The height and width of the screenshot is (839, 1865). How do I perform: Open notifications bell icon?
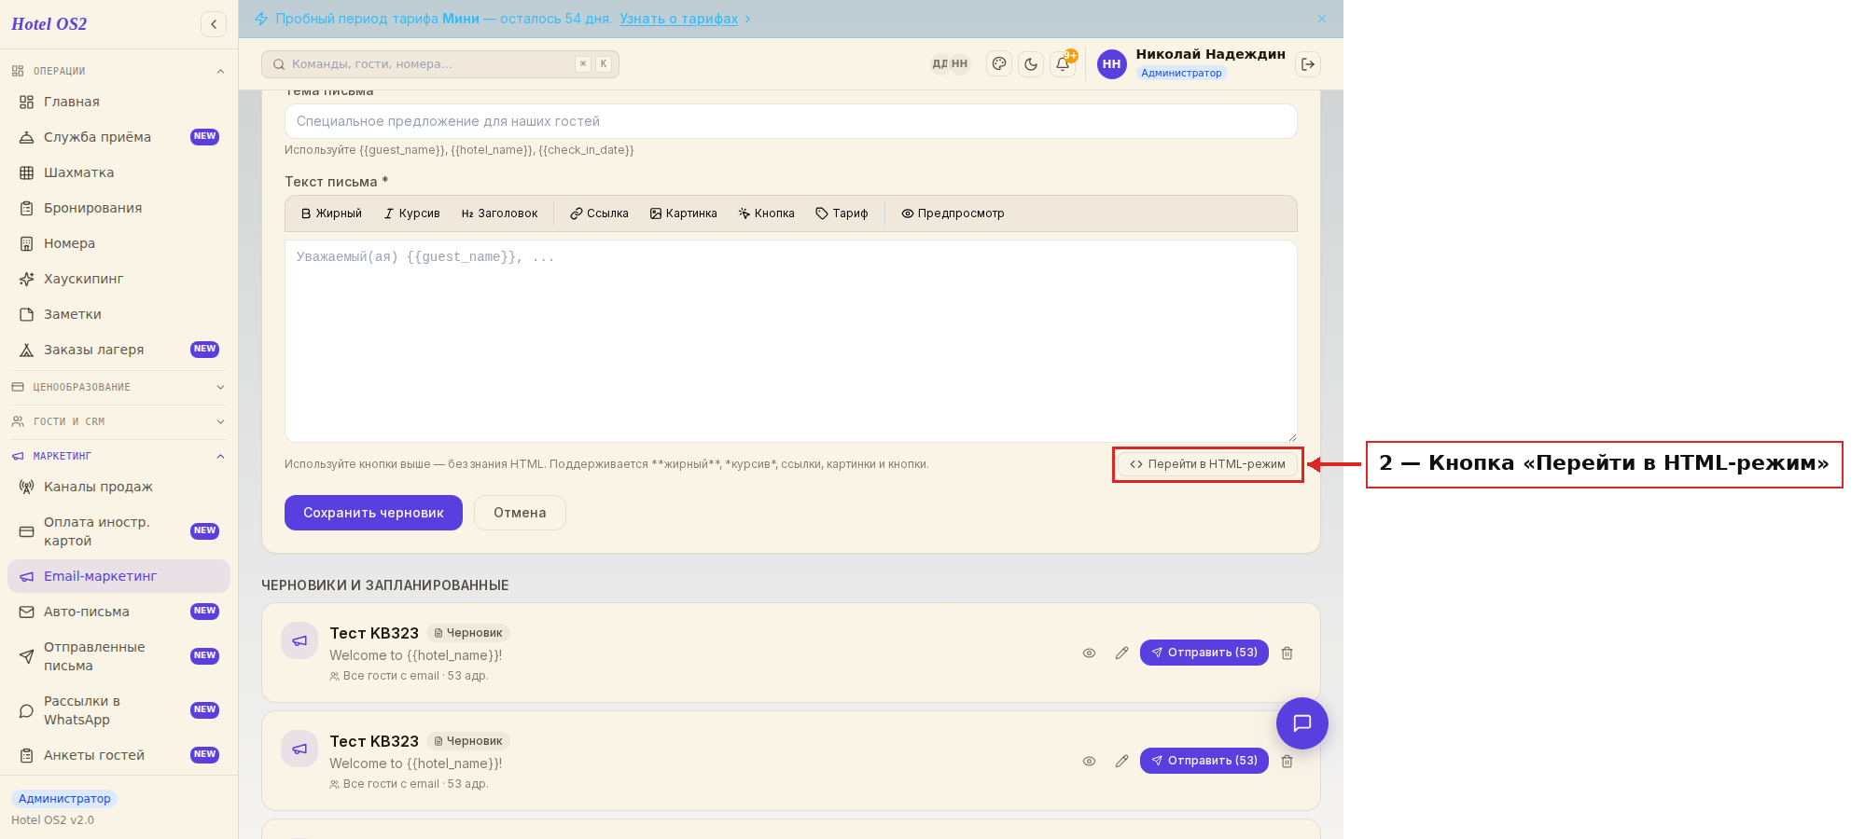click(1063, 64)
